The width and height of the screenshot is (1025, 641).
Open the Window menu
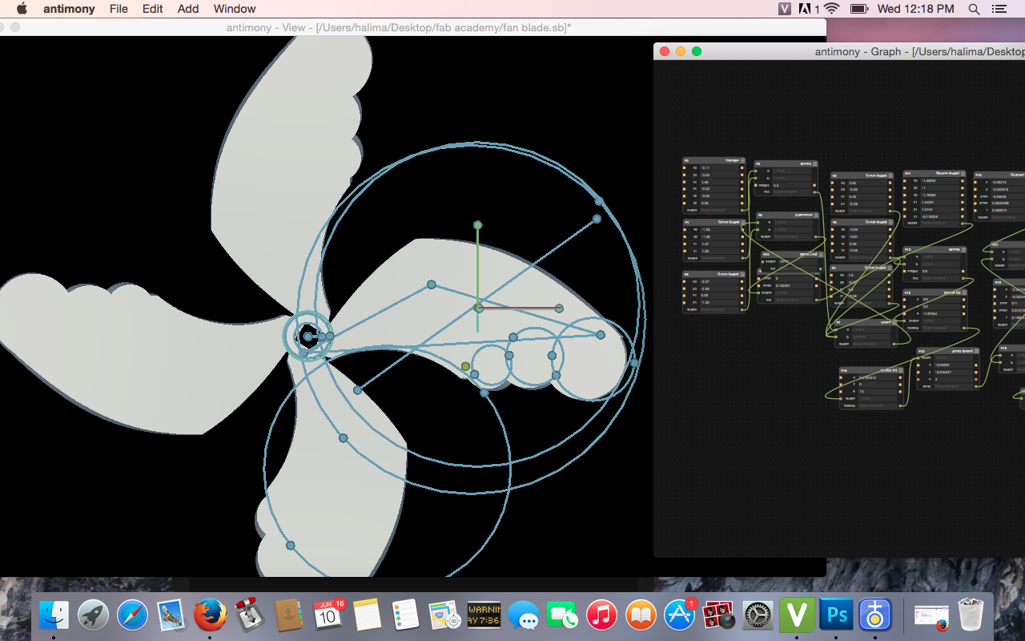pos(235,9)
